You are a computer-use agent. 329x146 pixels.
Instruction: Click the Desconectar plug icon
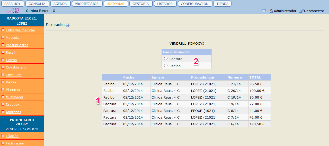click(x=301, y=11)
